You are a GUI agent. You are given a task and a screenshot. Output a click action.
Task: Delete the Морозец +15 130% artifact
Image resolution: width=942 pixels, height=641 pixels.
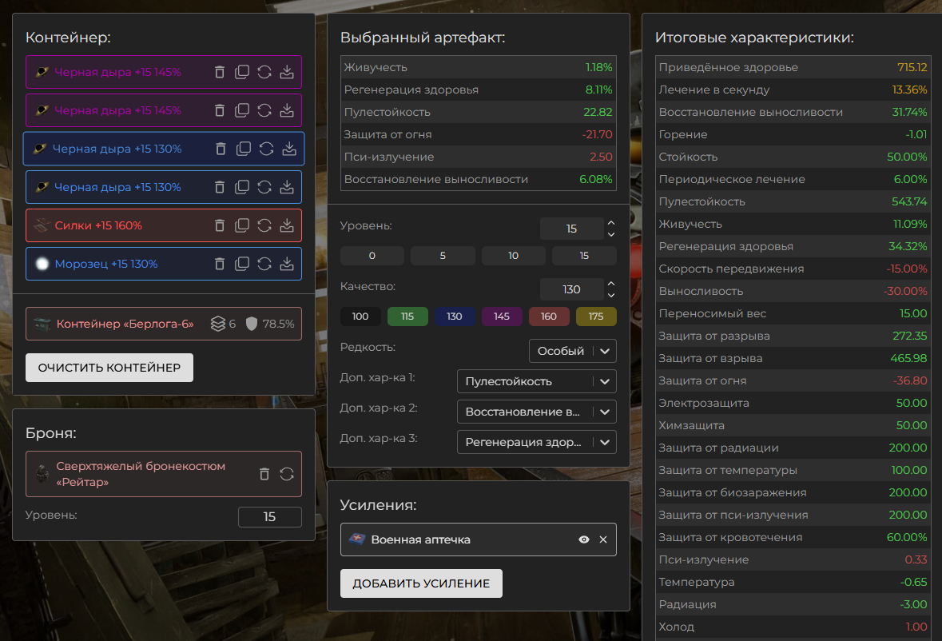220,264
